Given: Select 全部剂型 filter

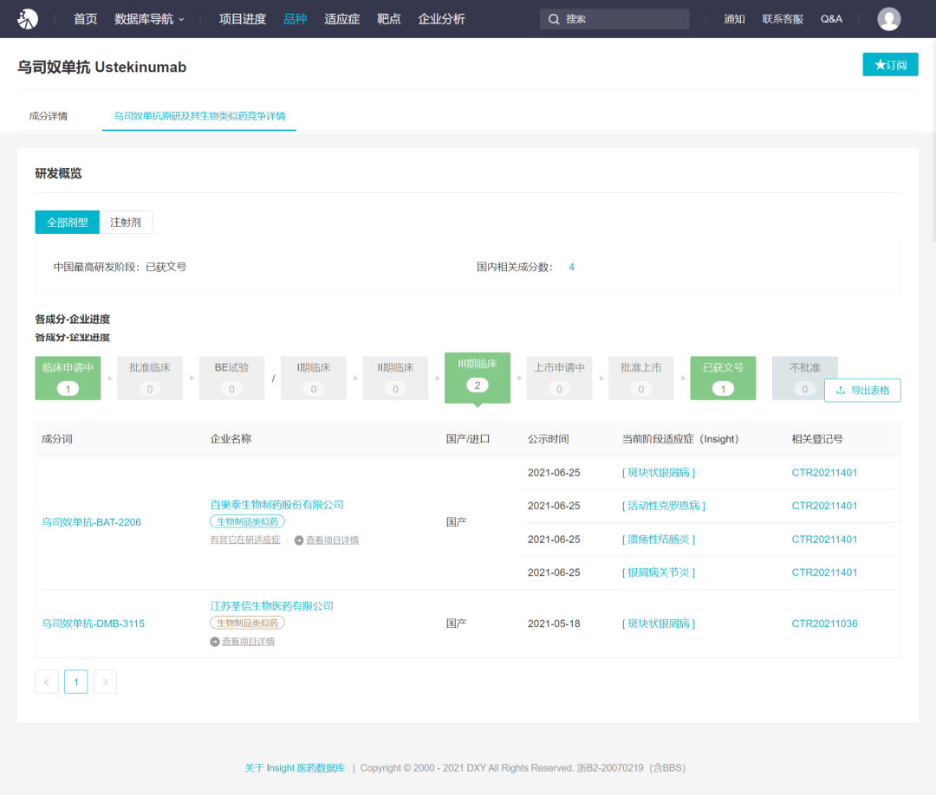Looking at the screenshot, I should 68,223.
